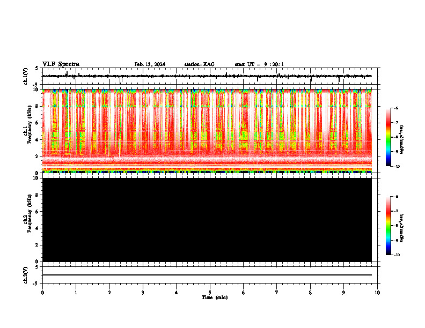Click the "-10" label on ch.2 color bar

pyautogui.click(x=397, y=255)
